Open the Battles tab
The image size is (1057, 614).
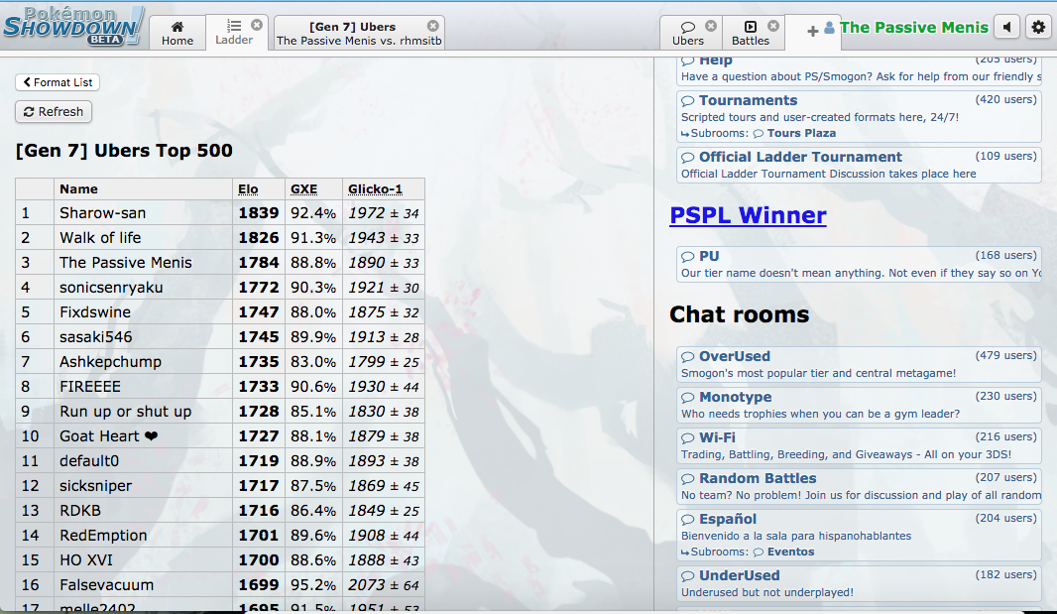pos(751,33)
